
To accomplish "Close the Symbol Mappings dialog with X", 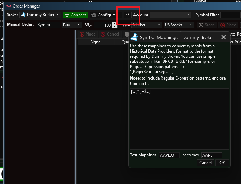I will coord(224,37).
